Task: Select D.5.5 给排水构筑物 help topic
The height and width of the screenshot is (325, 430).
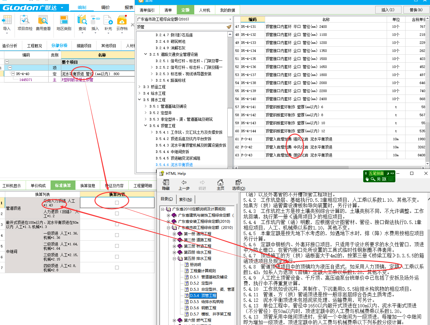Action: coord(207,302)
